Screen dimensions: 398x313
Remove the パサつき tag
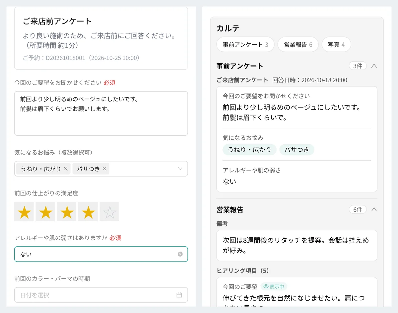104,169
